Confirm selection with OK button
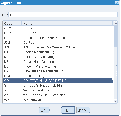Viewport: 121px width, 116px height. click(x=68, y=110)
